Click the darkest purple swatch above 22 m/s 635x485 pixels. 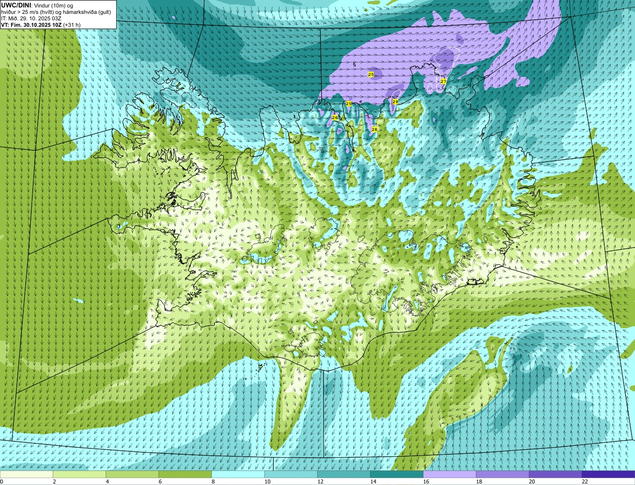click(x=608, y=475)
